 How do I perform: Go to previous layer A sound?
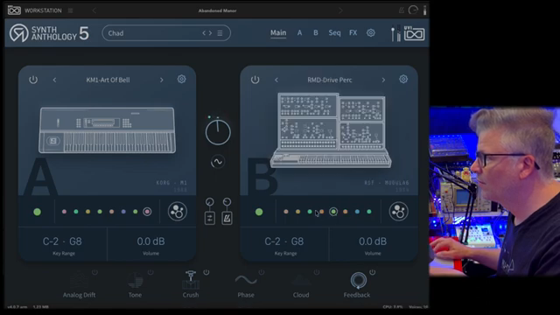pos(54,80)
